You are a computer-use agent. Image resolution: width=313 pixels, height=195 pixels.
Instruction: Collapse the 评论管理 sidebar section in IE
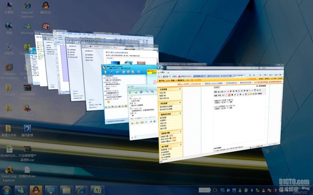[180, 103]
